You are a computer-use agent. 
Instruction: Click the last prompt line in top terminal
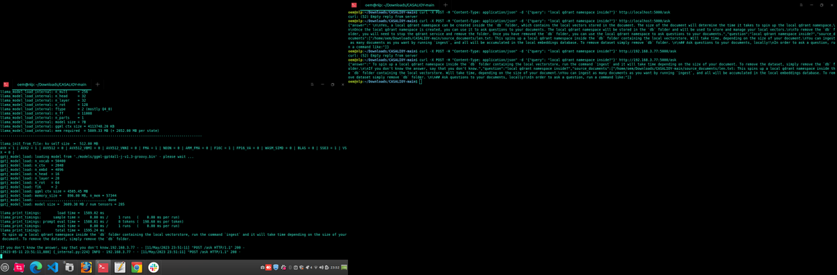click(x=385, y=81)
